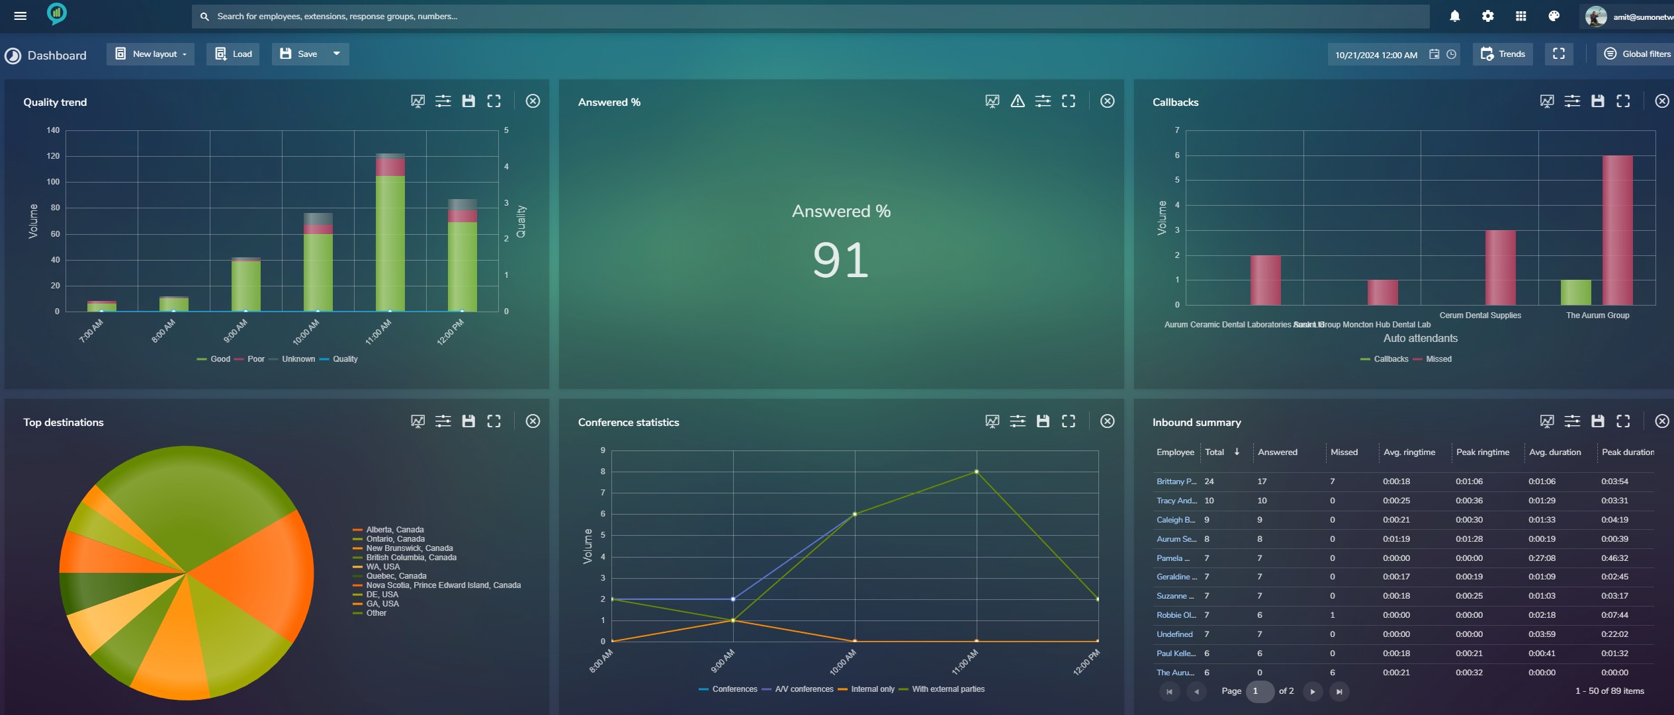
Task: Sort table by Total column header
Action: click(1214, 452)
